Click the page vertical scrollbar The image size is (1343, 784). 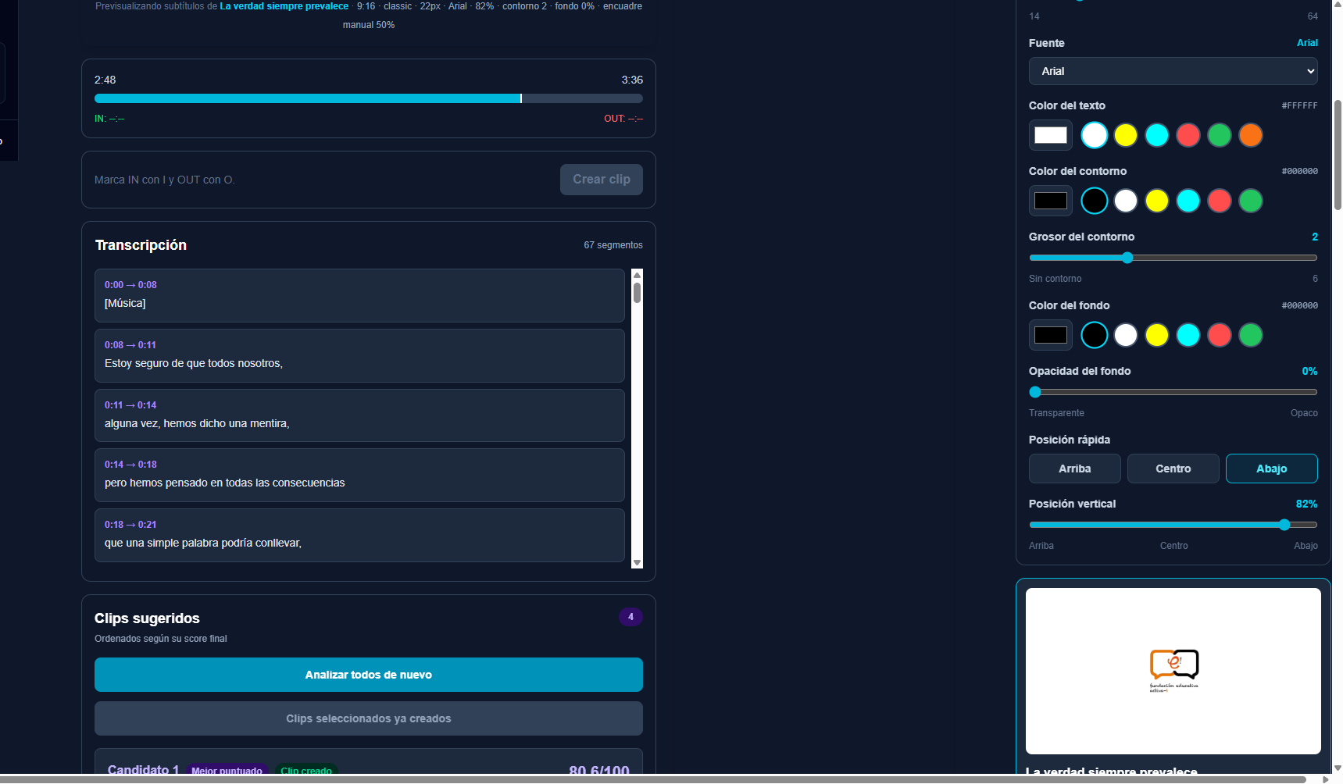[1338, 155]
